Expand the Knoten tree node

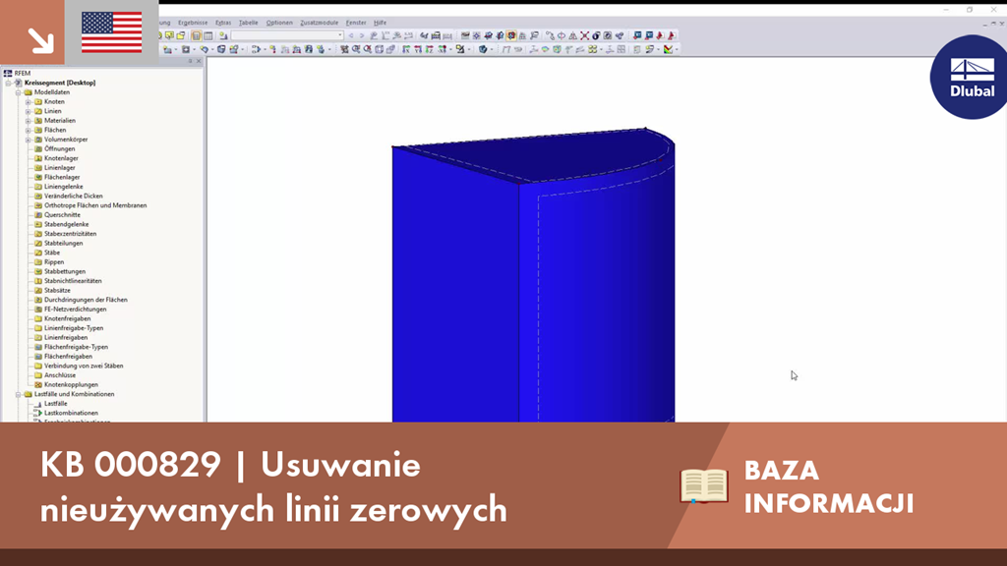click(29, 102)
